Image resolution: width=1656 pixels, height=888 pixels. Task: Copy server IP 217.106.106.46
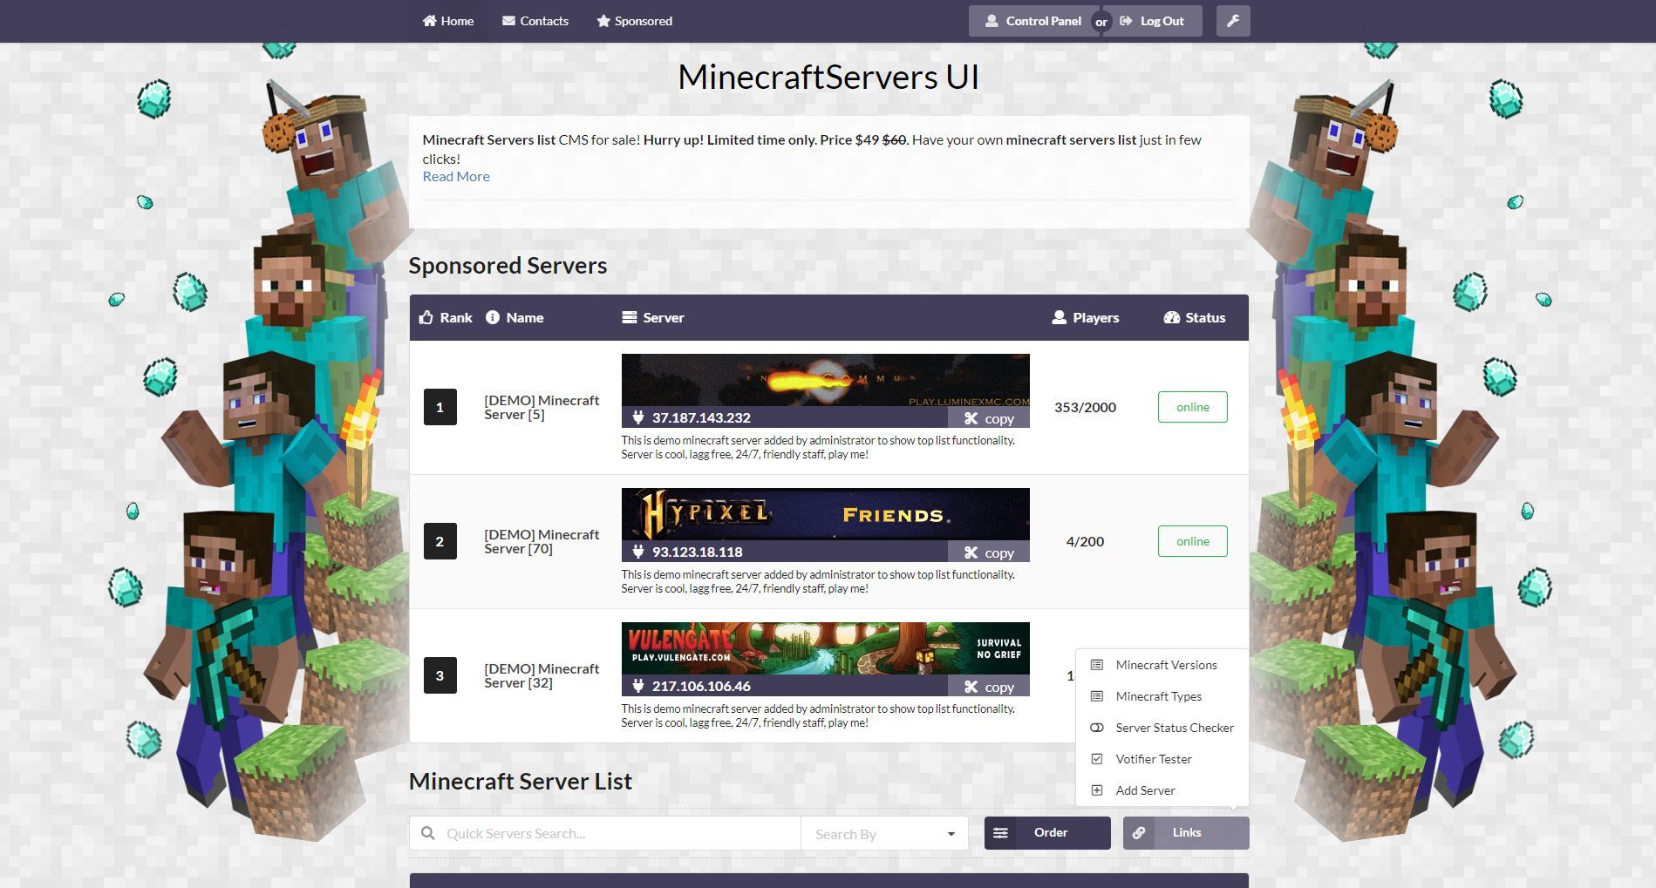(989, 687)
